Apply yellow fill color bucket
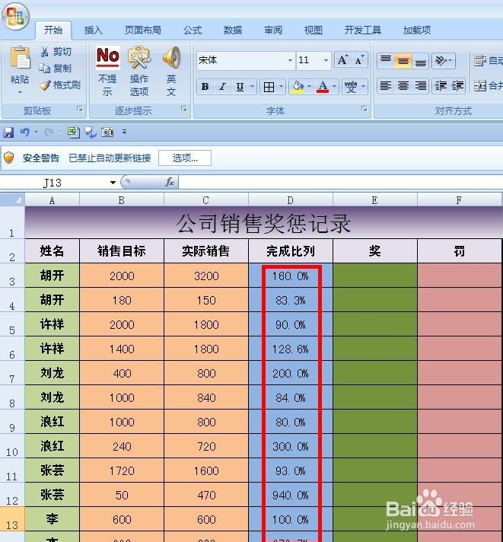The width and height of the screenshot is (503, 542). 298,87
